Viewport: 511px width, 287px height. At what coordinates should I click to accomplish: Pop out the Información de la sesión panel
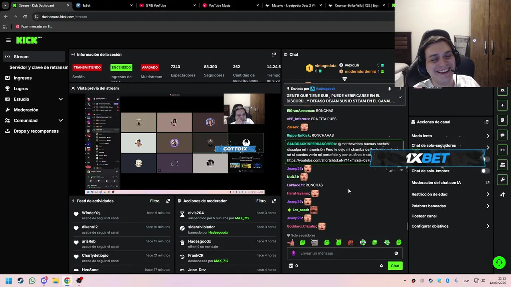pos(274,55)
